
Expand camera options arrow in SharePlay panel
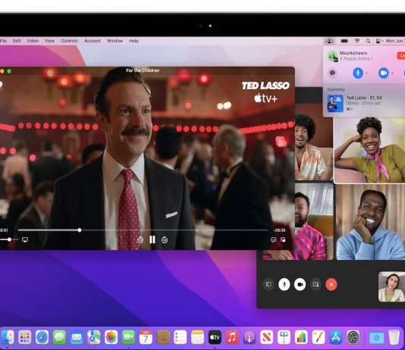[x=392, y=73]
